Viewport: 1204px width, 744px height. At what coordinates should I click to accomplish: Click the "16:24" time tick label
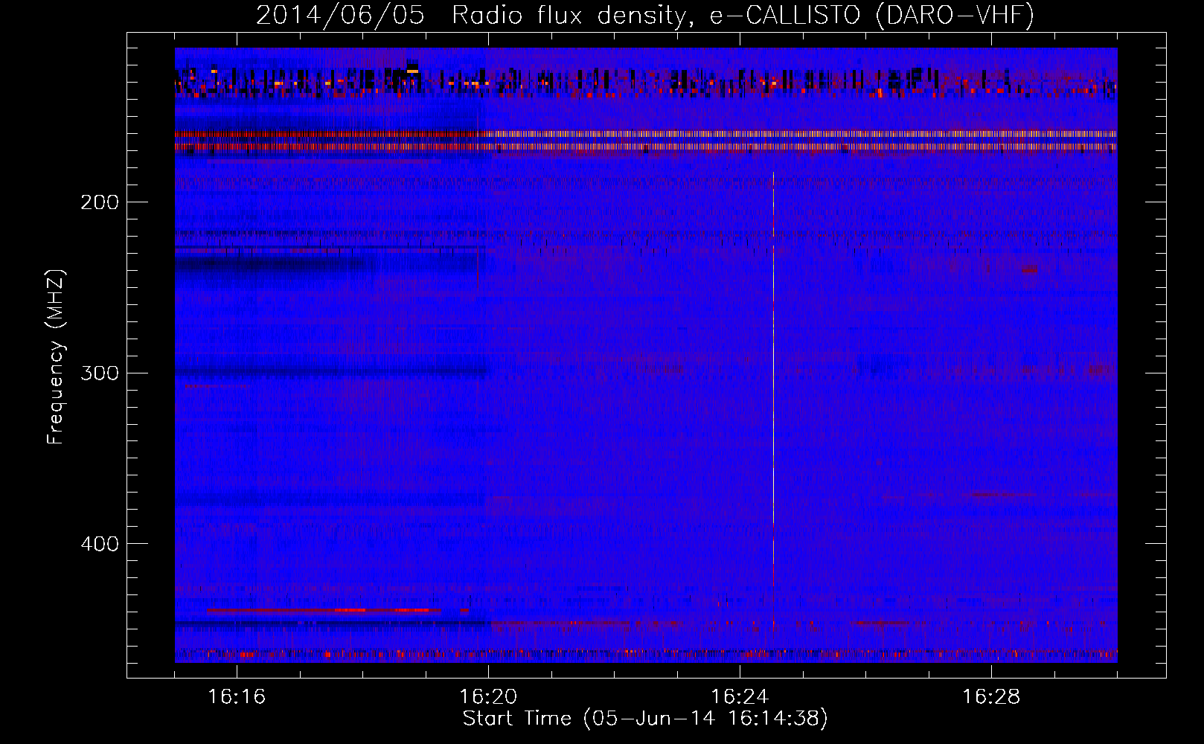[x=740, y=697]
